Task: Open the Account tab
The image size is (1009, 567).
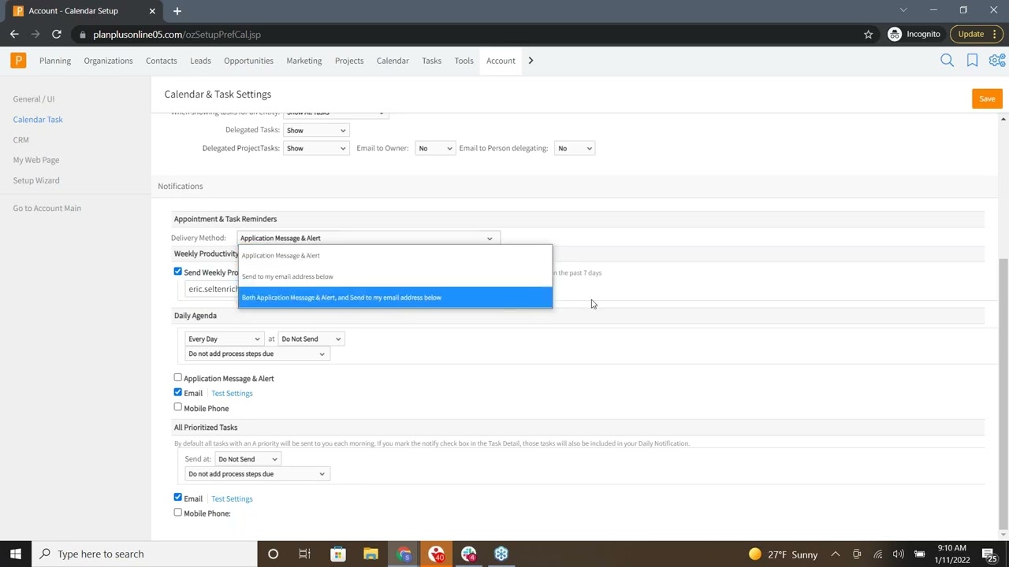Action: 501,61
